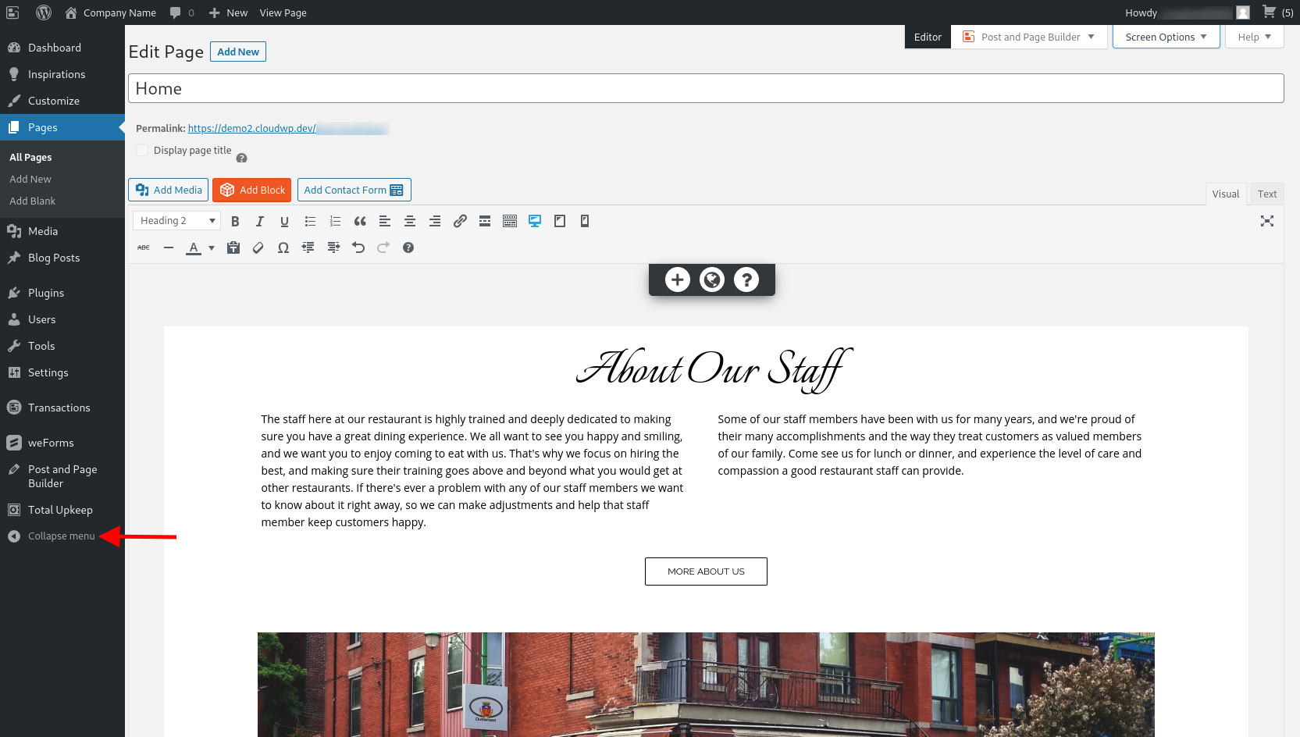Open the globe icon in the builder overlay
This screenshot has width=1300, height=737.
click(x=712, y=279)
